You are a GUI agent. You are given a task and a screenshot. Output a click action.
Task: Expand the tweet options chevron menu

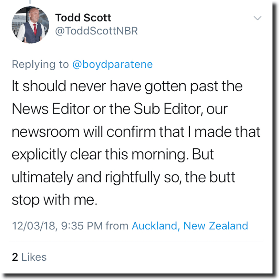(257, 18)
